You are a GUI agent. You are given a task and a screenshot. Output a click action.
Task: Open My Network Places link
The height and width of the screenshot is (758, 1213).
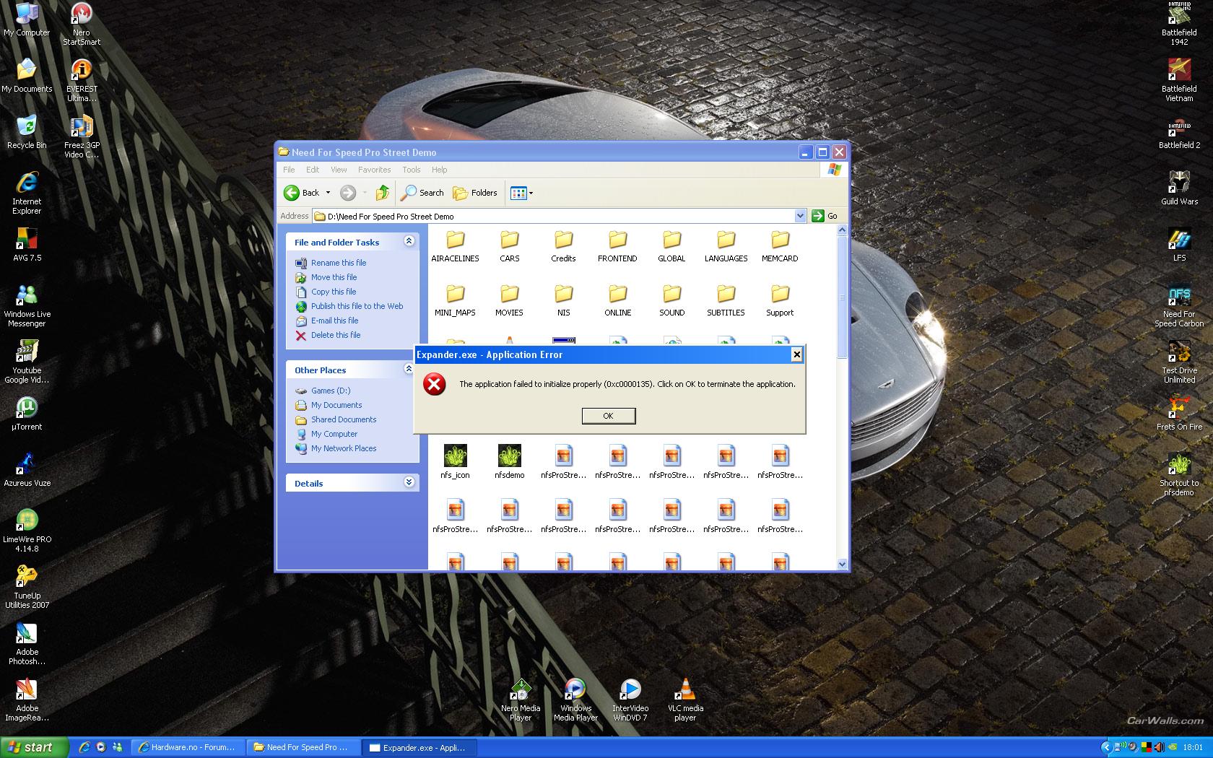[x=344, y=448]
